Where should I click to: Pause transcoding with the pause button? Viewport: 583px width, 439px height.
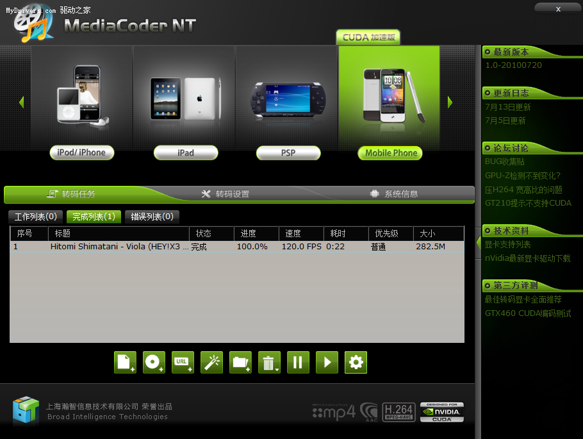[298, 362]
